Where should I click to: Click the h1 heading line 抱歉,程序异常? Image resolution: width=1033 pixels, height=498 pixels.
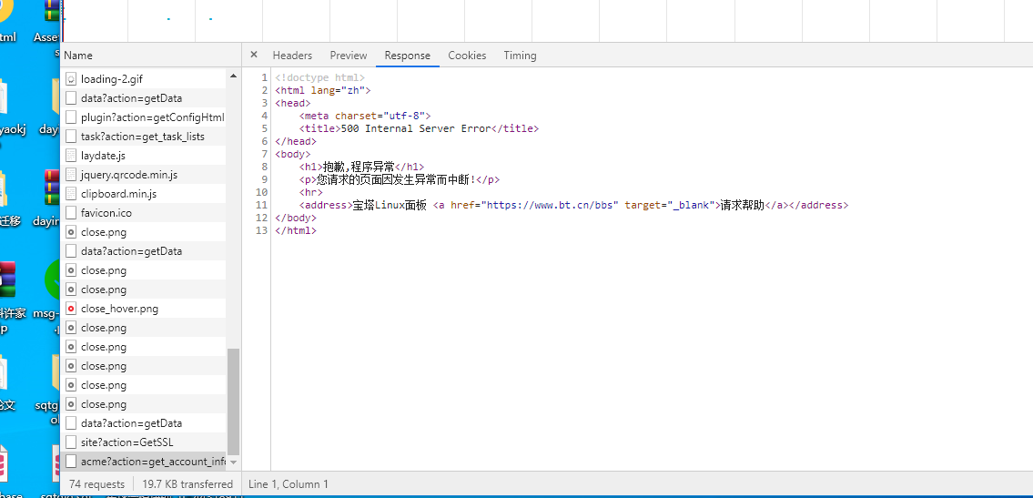[x=361, y=167]
